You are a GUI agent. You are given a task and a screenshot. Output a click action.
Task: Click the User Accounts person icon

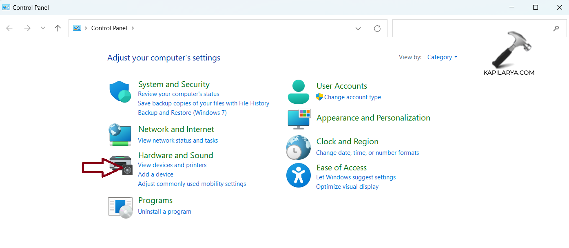pos(299,92)
